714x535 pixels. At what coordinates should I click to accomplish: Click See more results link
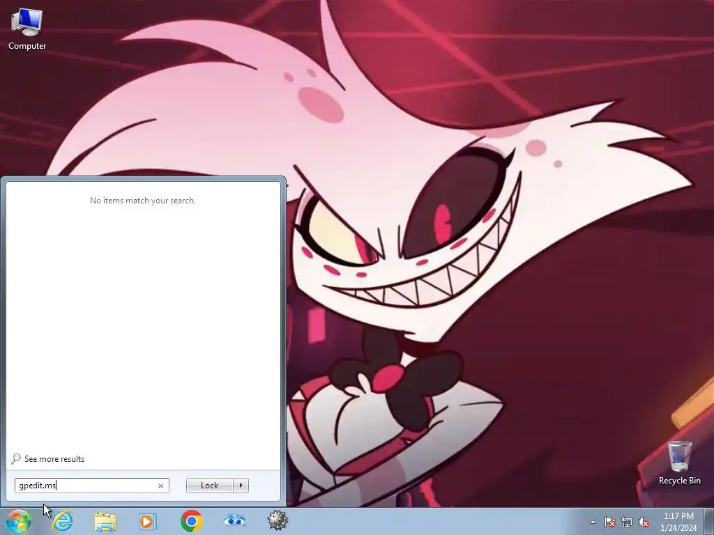(54, 459)
